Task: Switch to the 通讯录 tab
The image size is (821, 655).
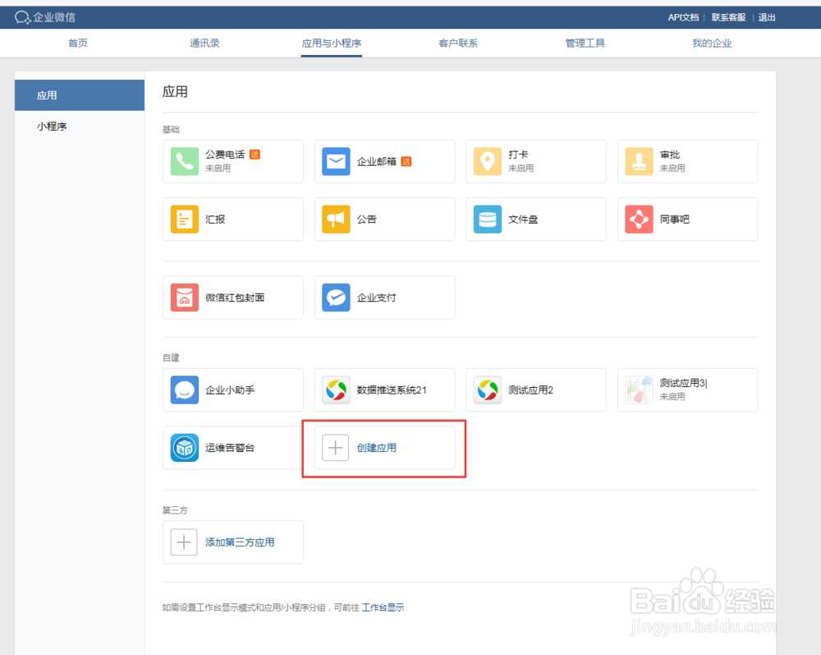Action: pos(204,43)
